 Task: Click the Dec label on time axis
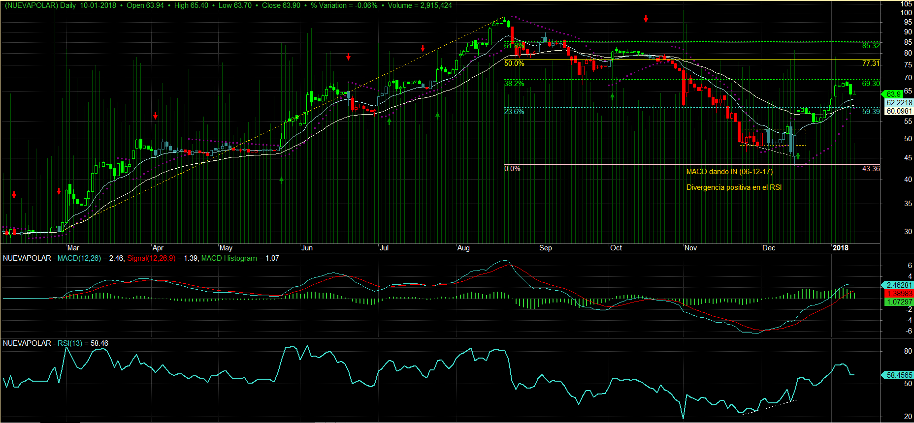click(x=769, y=248)
